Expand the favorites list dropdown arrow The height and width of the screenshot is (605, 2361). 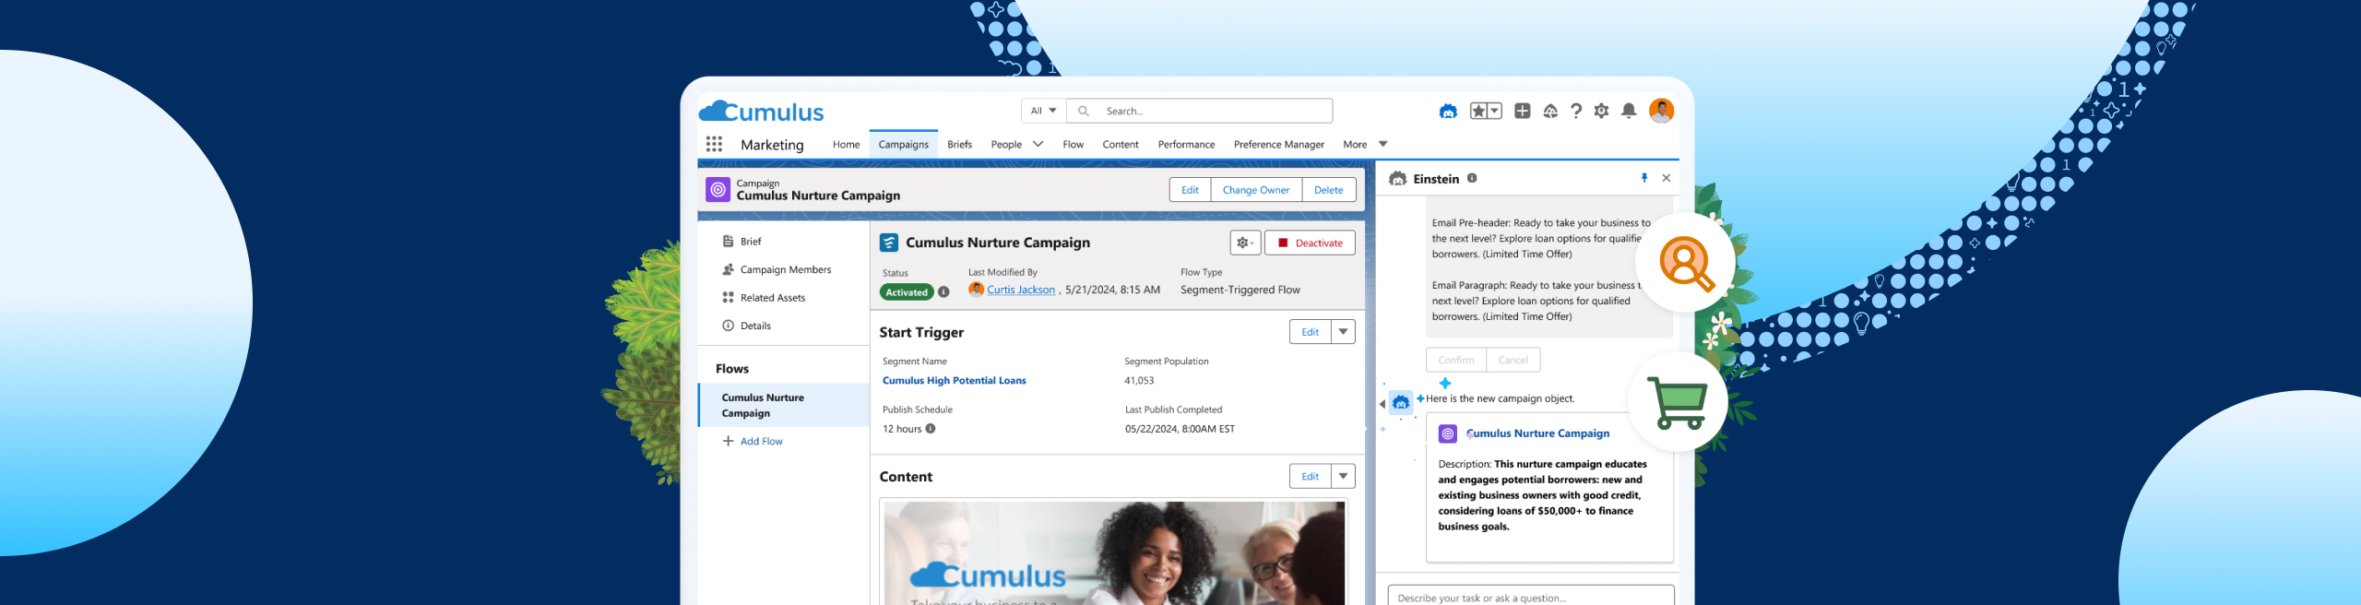click(x=1495, y=112)
